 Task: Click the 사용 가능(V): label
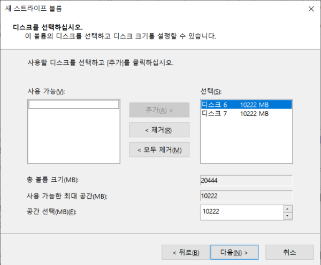pyautogui.click(x=46, y=91)
